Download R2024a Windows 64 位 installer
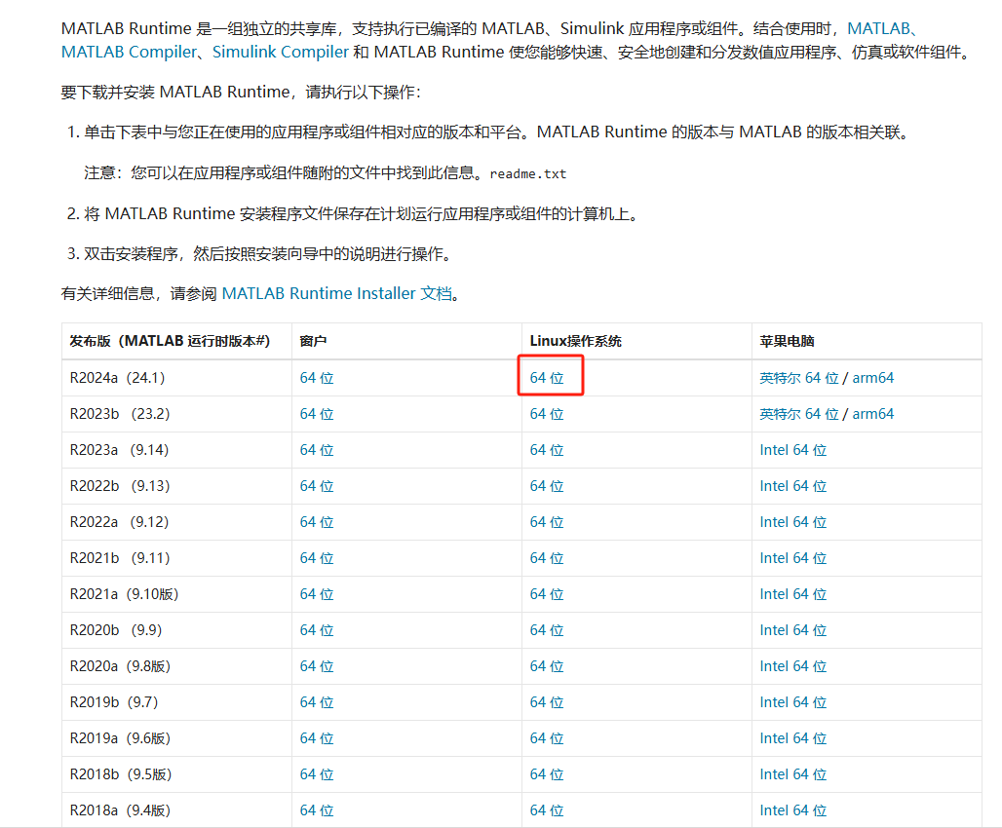Image resolution: width=1002 pixels, height=828 pixels. [x=317, y=378]
